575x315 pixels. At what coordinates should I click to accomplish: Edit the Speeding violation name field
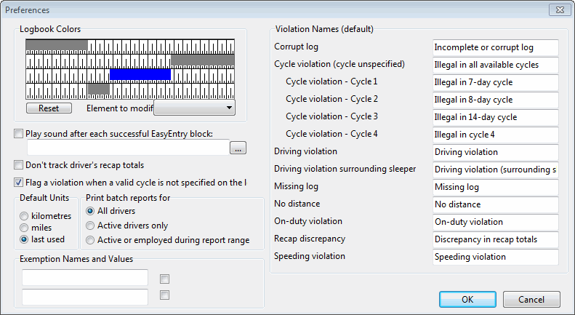click(x=494, y=257)
